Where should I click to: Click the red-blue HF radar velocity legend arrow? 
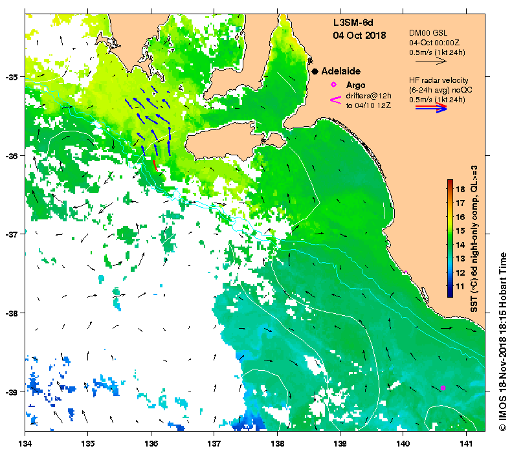point(431,107)
